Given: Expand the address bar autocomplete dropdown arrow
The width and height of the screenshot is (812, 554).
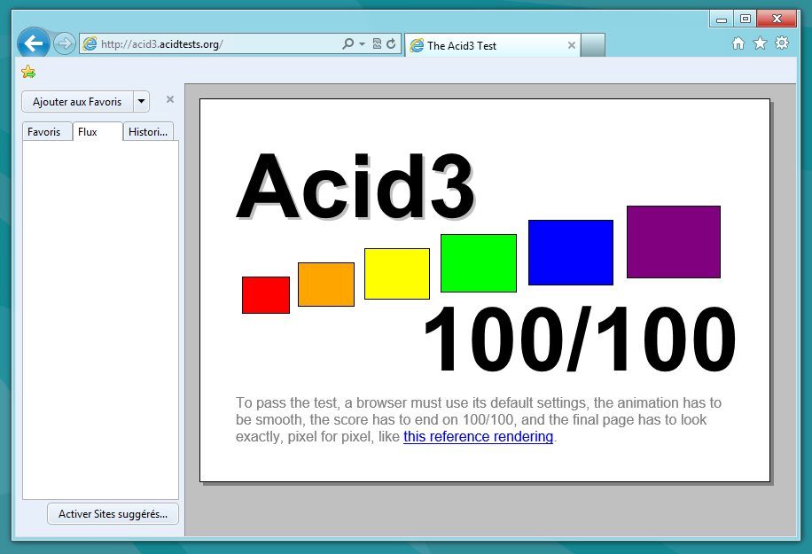Looking at the screenshot, I should (363, 44).
